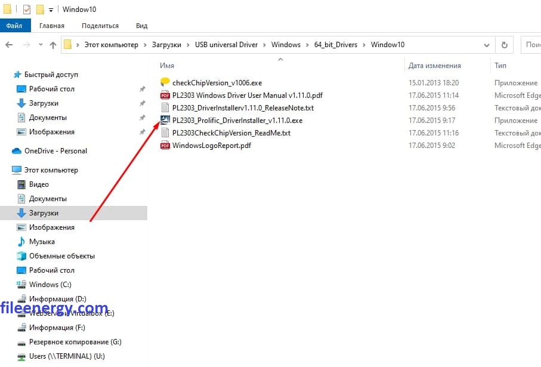Select Этот компьютер in the breadcrumb path
This screenshot has height=367, width=541.
[x=111, y=45]
